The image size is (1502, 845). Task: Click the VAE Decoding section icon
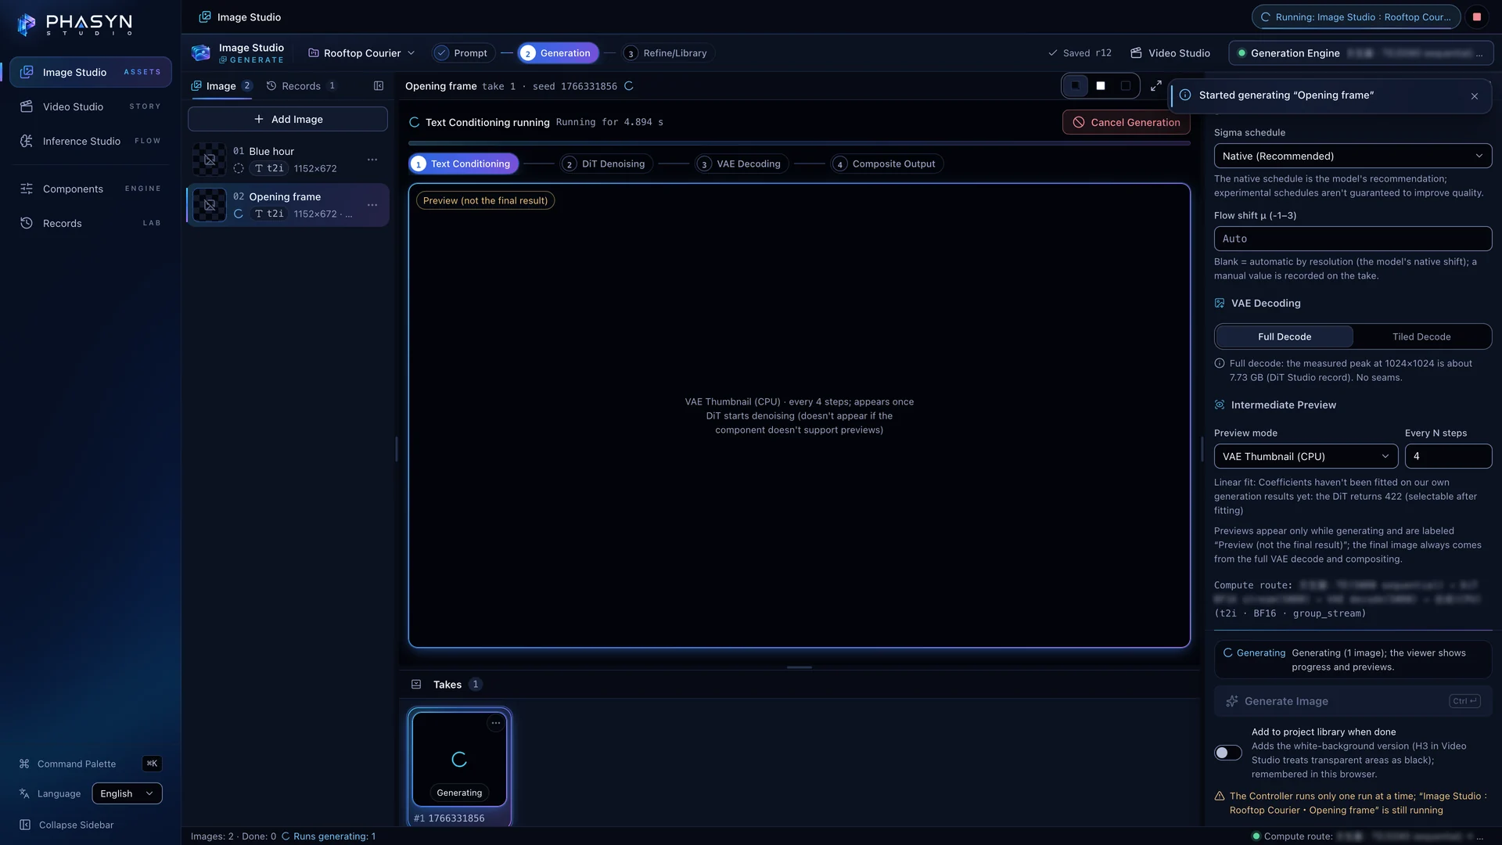pos(1220,304)
